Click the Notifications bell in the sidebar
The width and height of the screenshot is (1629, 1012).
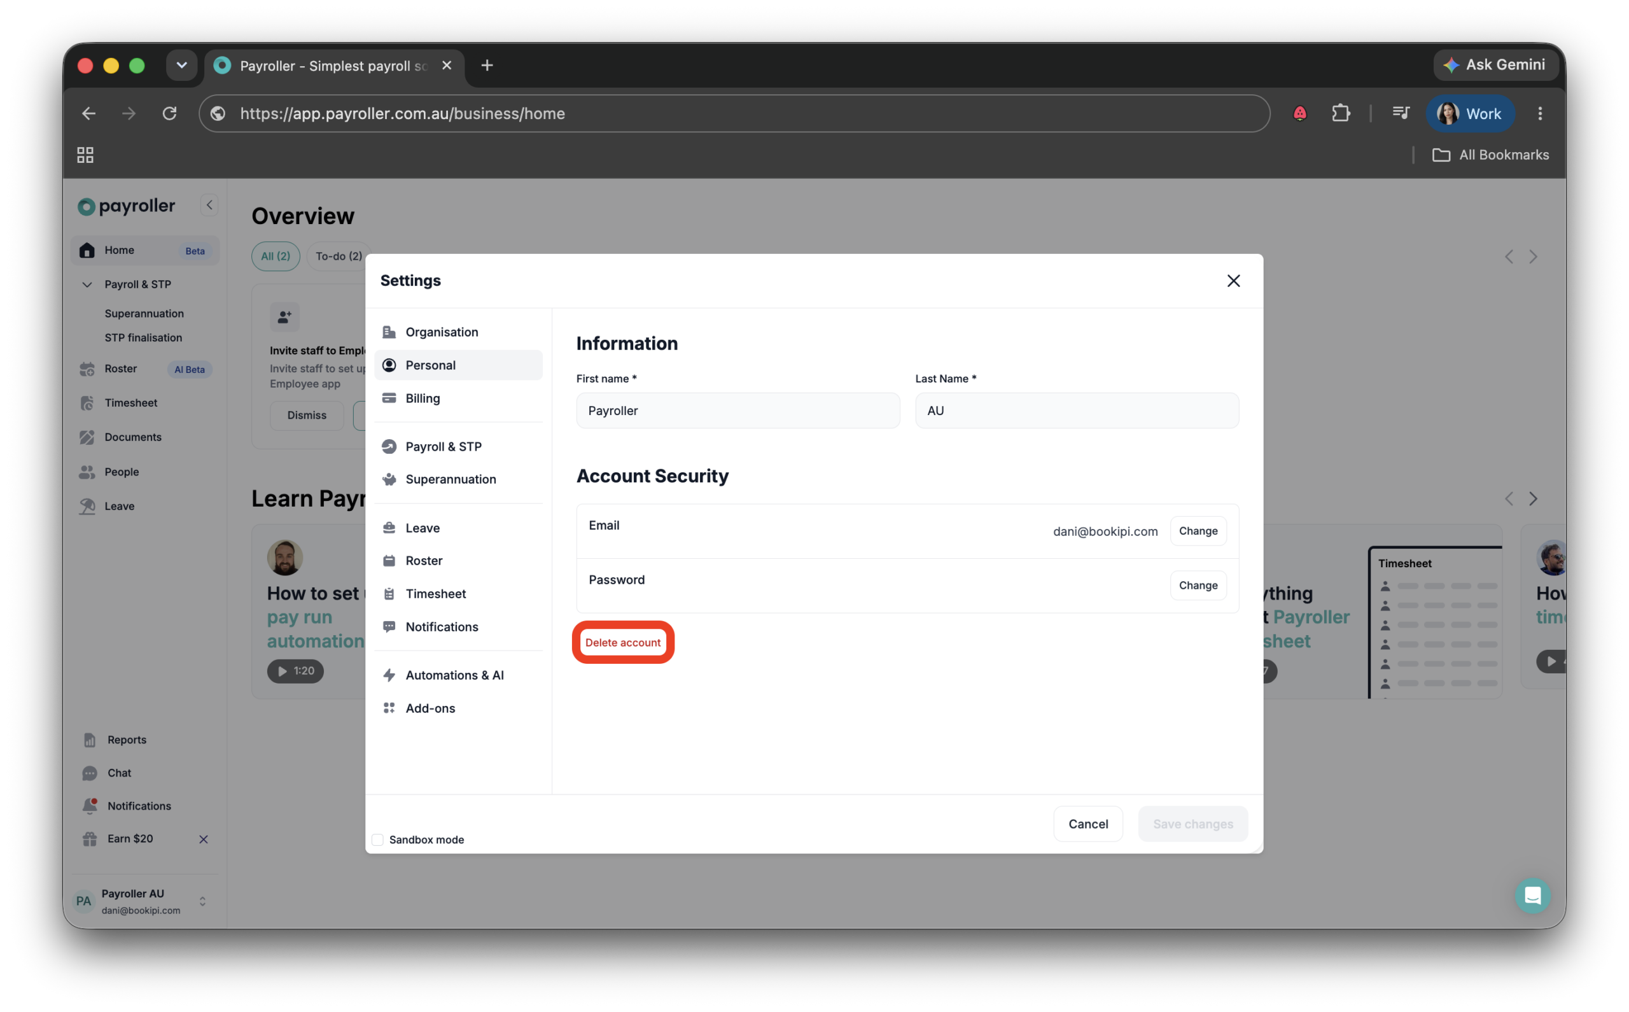(90, 806)
